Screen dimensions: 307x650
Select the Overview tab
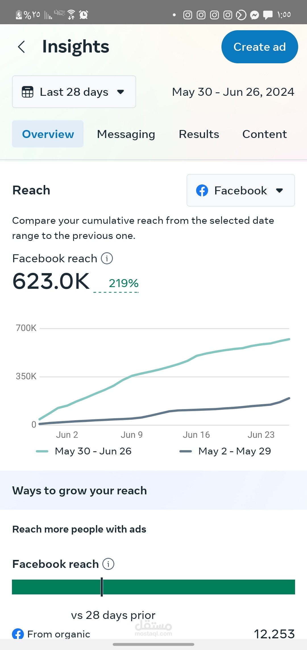[x=48, y=134]
